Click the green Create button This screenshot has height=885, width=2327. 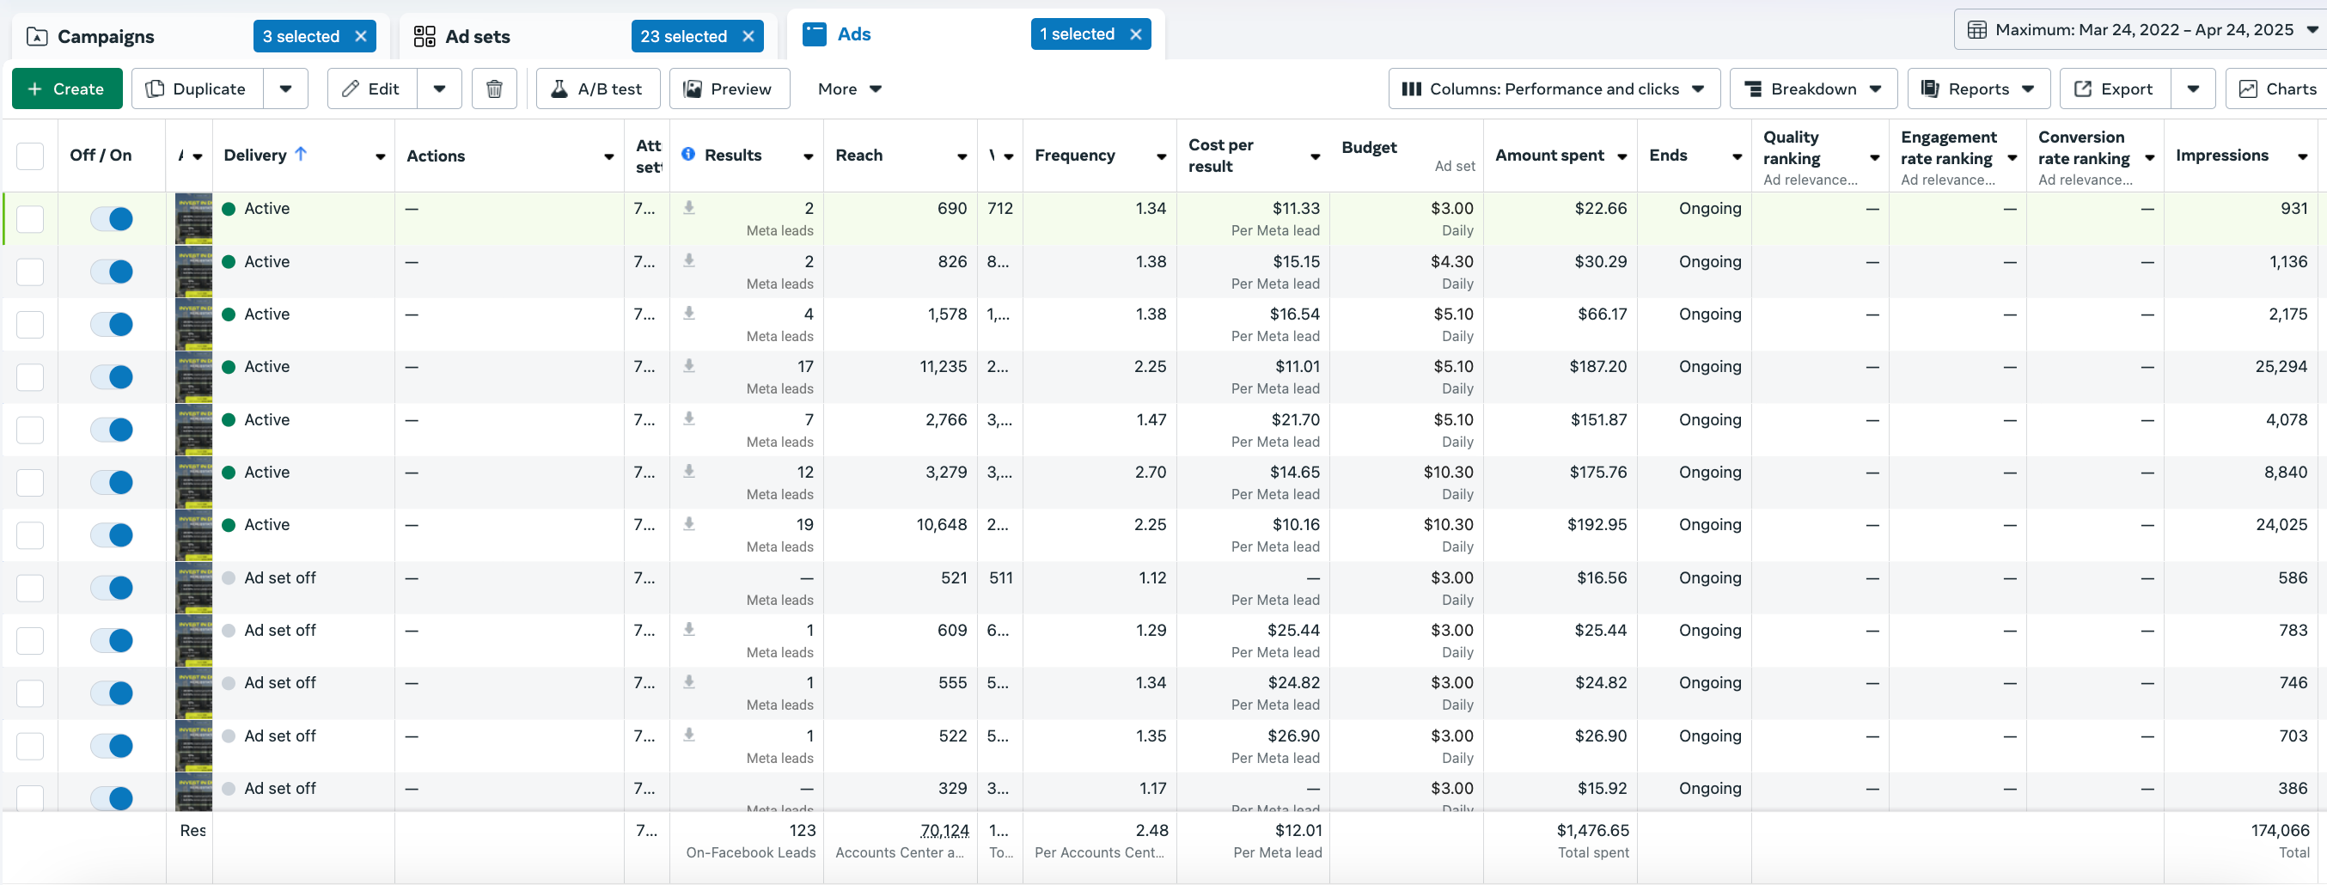tap(66, 88)
